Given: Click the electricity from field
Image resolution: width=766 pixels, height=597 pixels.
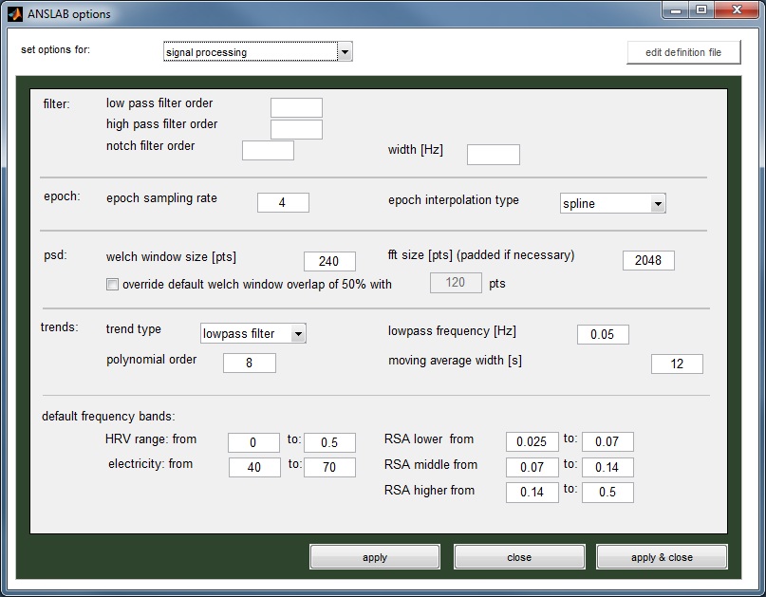Looking at the screenshot, I should 254,467.
